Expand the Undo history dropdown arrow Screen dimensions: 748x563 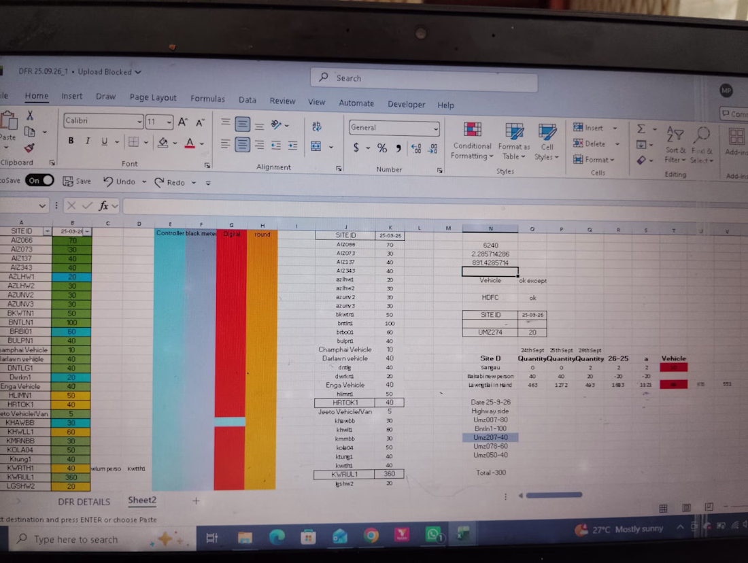pyautogui.click(x=144, y=182)
